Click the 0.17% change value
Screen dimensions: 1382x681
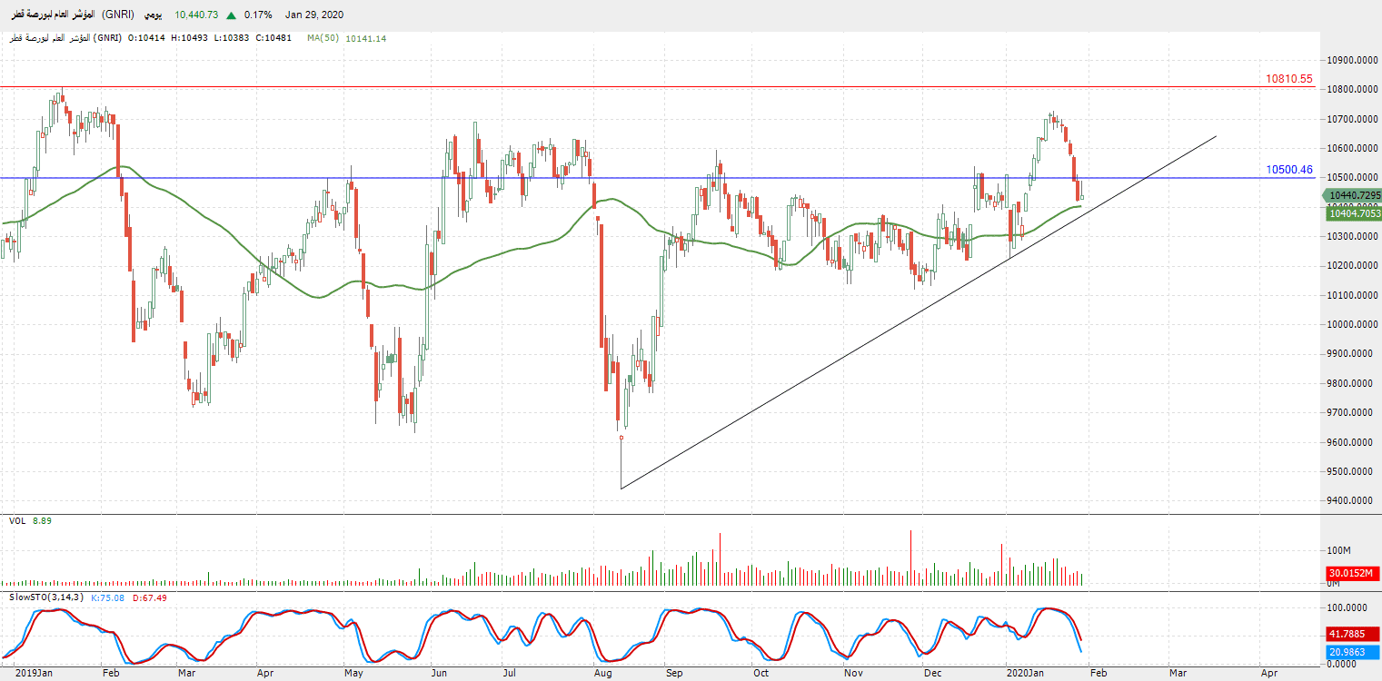click(258, 15)
